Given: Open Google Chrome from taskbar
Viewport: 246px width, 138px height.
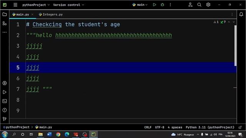Looking at the screenshot, I should (x=58, y=135).
